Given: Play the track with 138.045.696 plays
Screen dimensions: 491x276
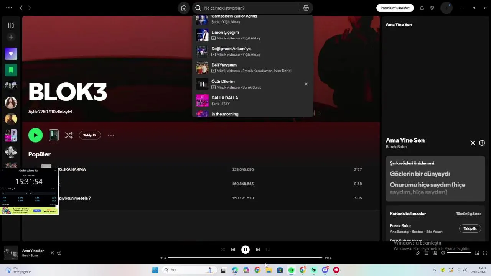Looking at the screenshot, I should (201, 169).
